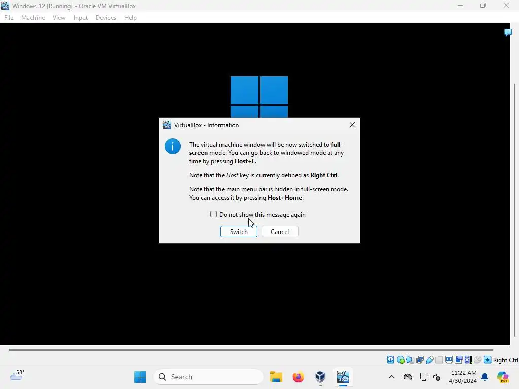Open the network connection tray icon
This screenshot has height=389, width=519.
[424, 377]
